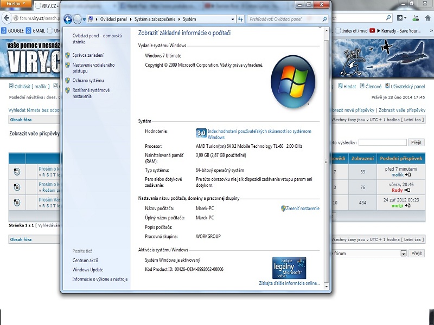This screenshot has height=325, width=434.
Task: Click forward arrow in Control Panel window
Action: pyautogui.click(x=78, y=19)
